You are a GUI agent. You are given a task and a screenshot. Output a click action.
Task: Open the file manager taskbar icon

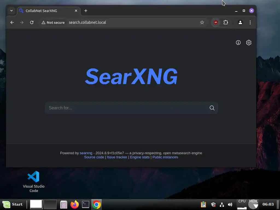pyautogui.click(x=63, y=205)
